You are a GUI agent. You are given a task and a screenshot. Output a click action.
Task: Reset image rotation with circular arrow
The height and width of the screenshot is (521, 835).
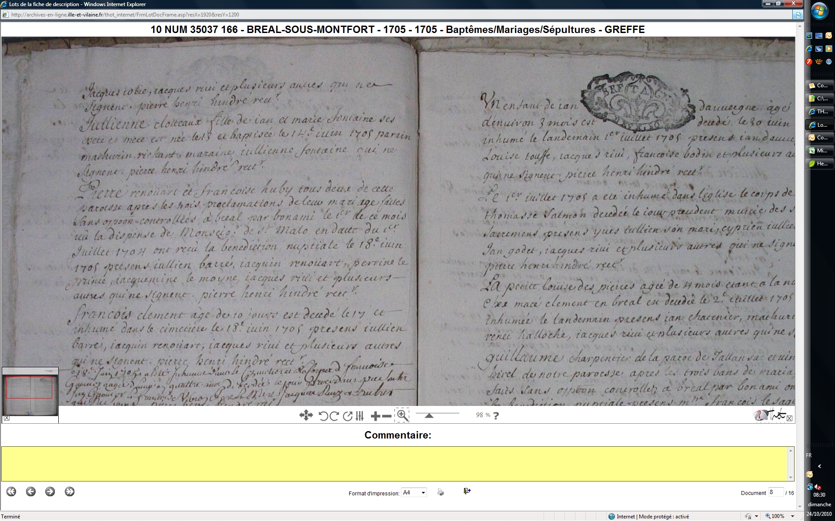(347, 416)
